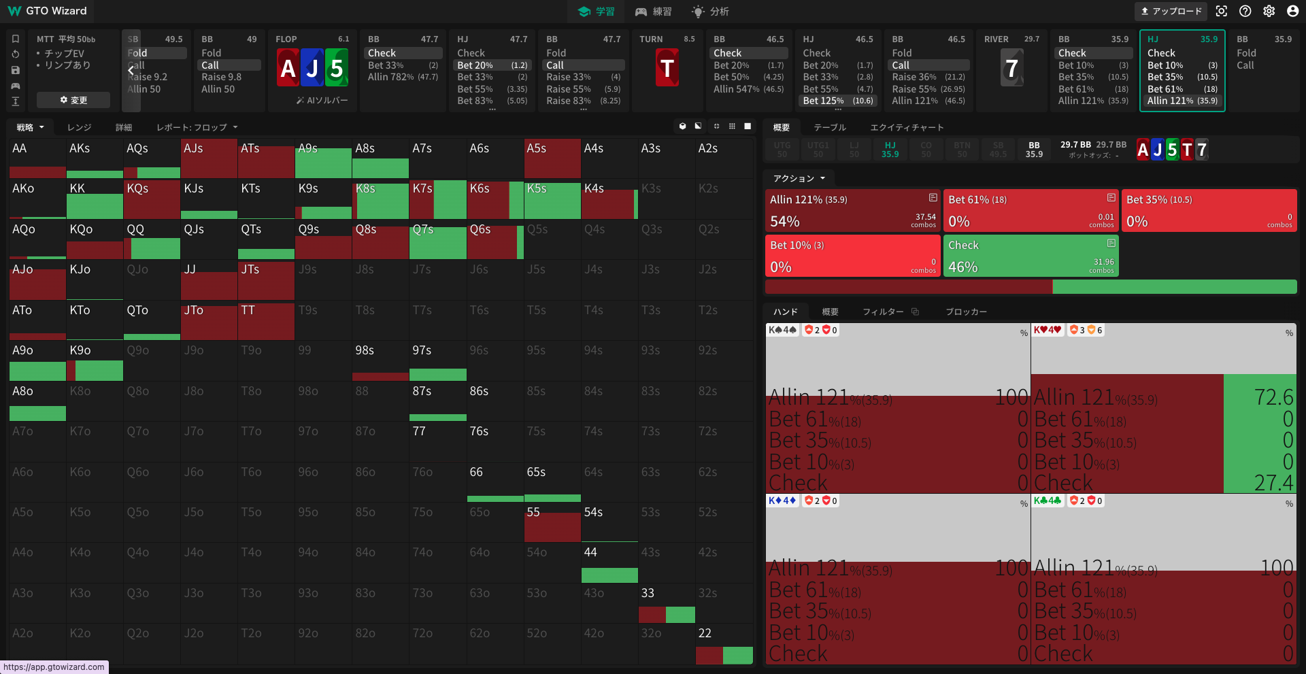The height and width of the screenshot is (674, 1306).
Task: Click the GTO Wizard logo
Action: click(x=47, y=11)
